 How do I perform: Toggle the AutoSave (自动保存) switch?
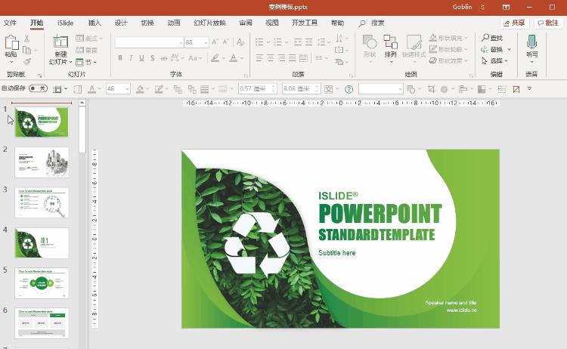click(x=38, y=88)
